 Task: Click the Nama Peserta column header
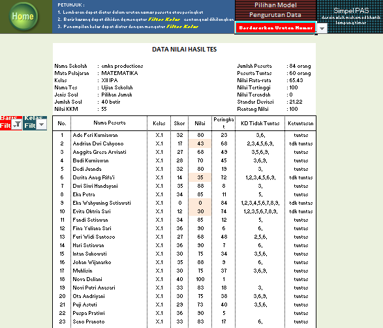click(x=109, y=123)
